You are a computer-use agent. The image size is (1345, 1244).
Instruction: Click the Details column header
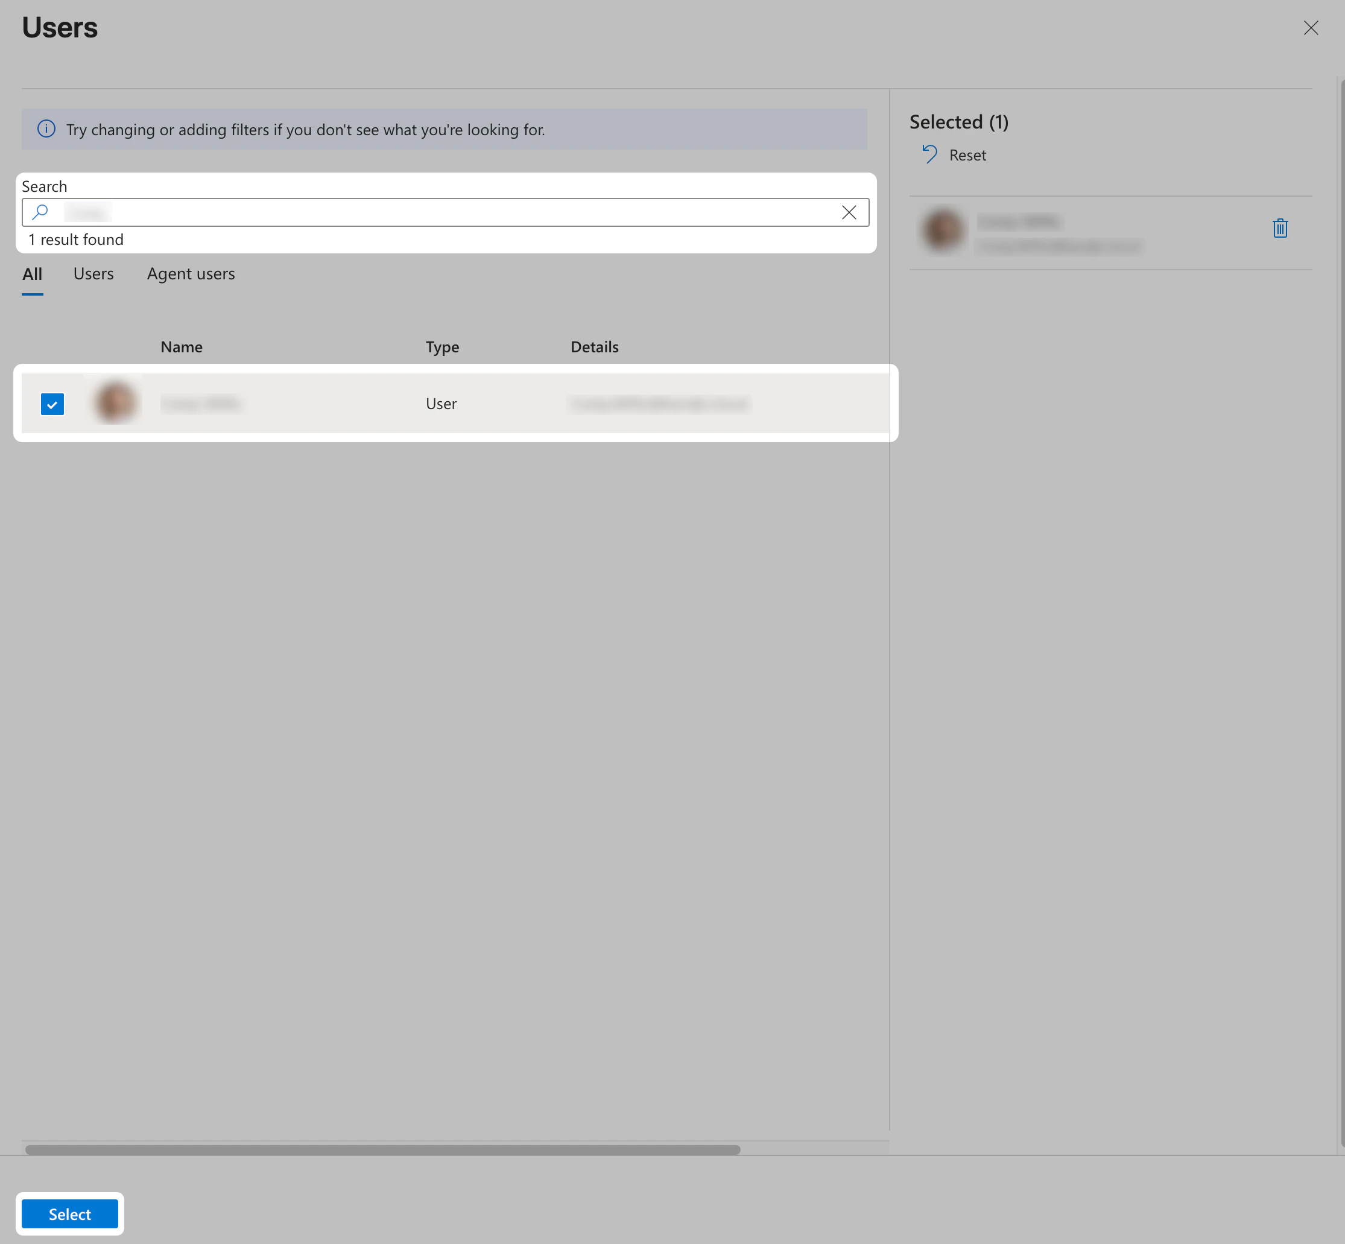pyautogui.click(x=594, y=346)
